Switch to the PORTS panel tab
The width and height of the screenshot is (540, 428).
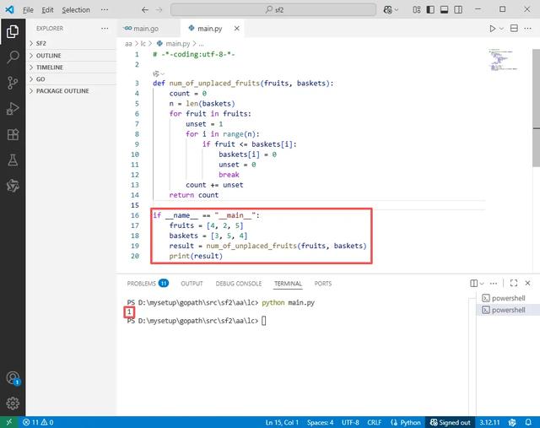323,284
